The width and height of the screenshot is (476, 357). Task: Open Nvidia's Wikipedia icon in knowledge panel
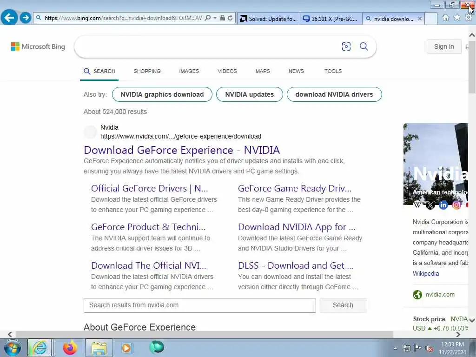418,205
